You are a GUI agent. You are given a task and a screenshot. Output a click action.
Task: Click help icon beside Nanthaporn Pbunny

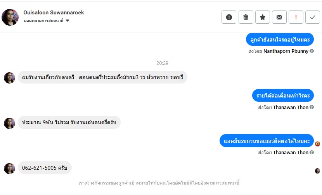tap(312, 51)
